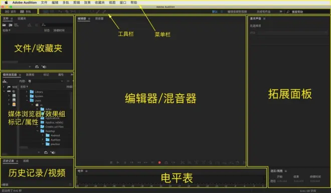Toggle auto-play in the Files panel
The height and width of the screenshot is (193, 331).
pyautogui.click(x=44, y=66)
